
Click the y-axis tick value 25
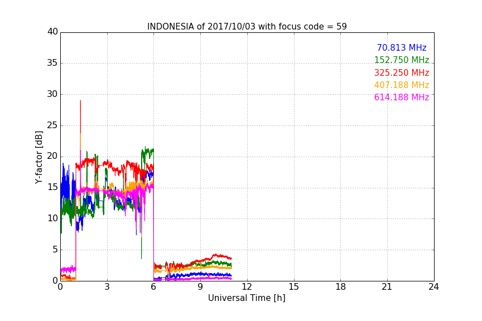click(x=52, y=125)
